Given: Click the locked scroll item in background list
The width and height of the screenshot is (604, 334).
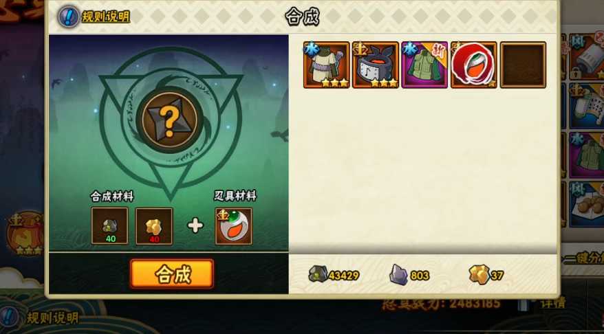Looking at the screenshot, I should 587,57.
